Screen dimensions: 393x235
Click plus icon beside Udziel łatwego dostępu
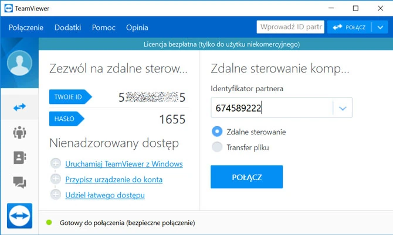point(56,195)
